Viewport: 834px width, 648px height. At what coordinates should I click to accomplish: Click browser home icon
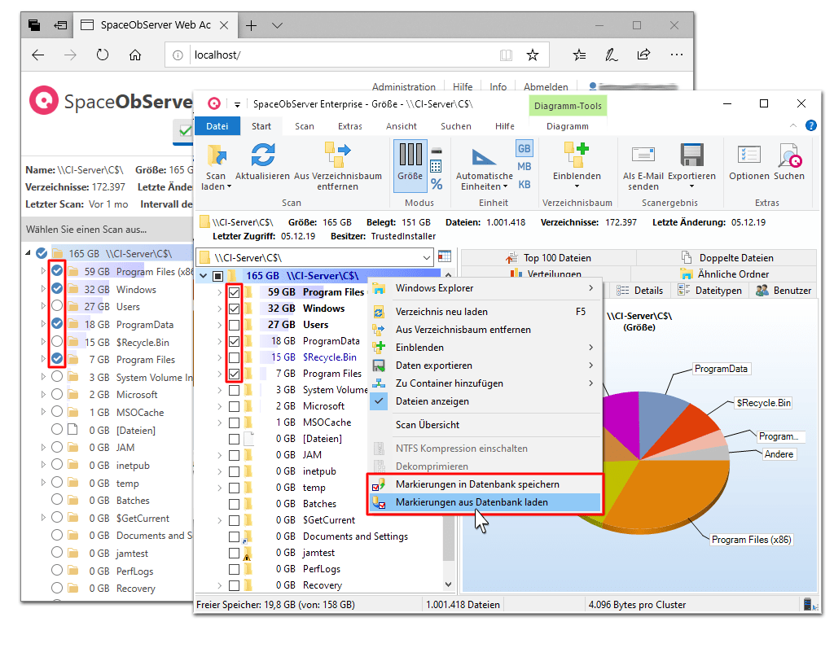tap(135, 55)
